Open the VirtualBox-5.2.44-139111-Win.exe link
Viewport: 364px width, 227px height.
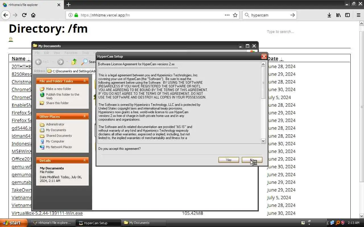pos(47,213)
